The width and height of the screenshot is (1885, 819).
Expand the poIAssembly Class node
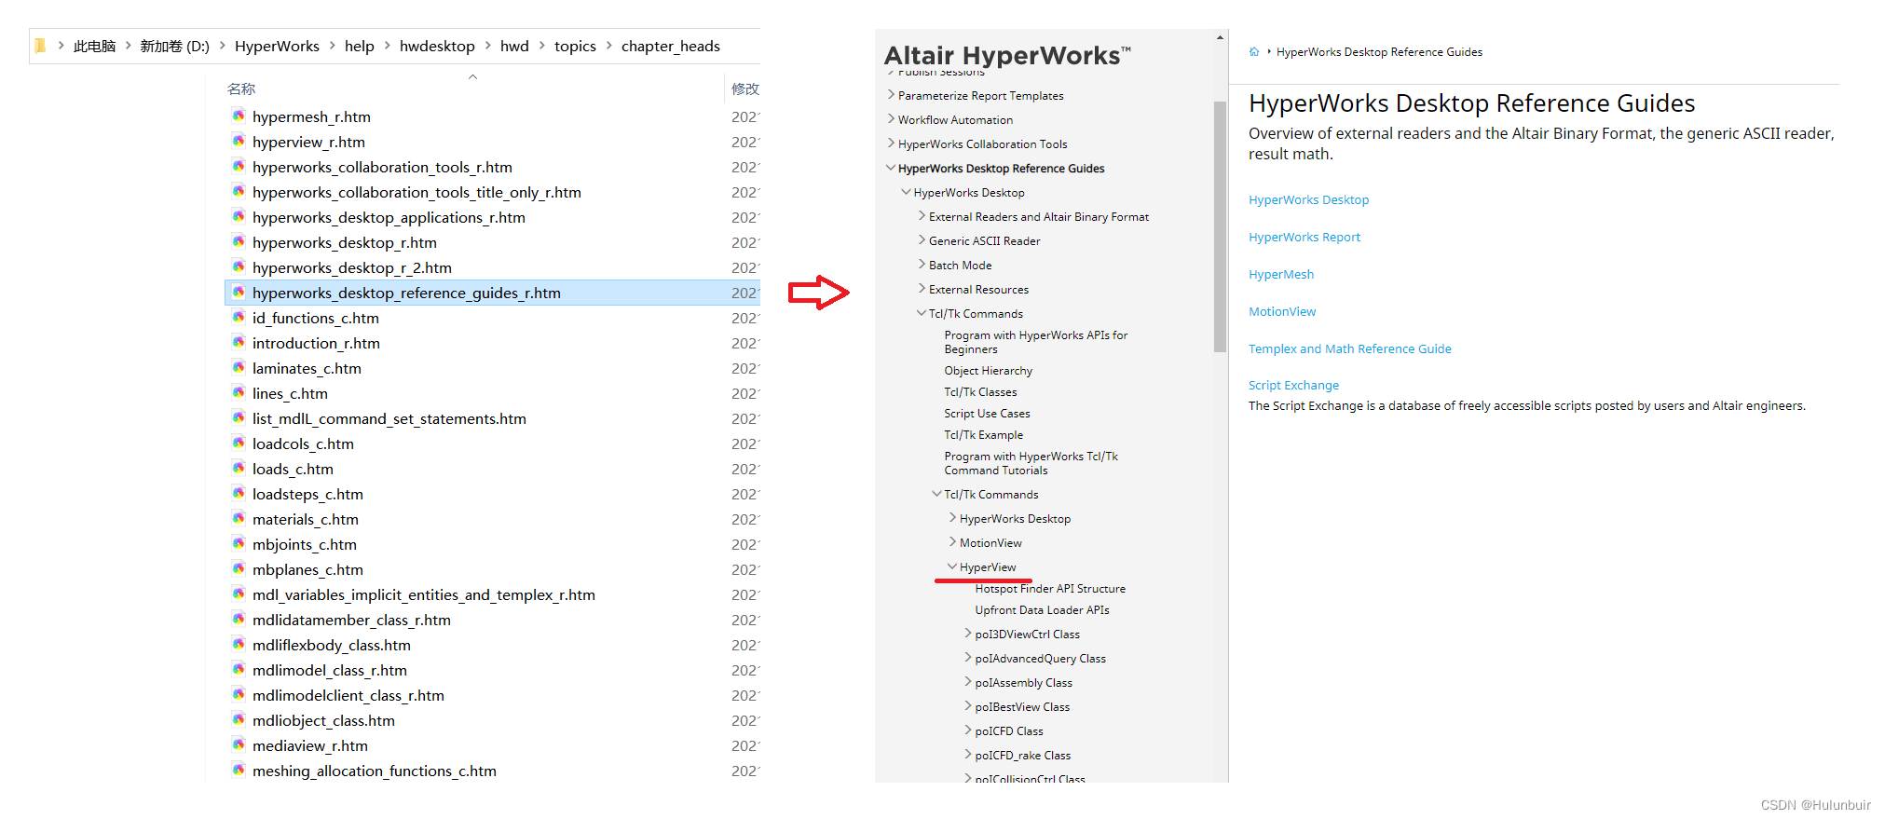coord(968,682)
